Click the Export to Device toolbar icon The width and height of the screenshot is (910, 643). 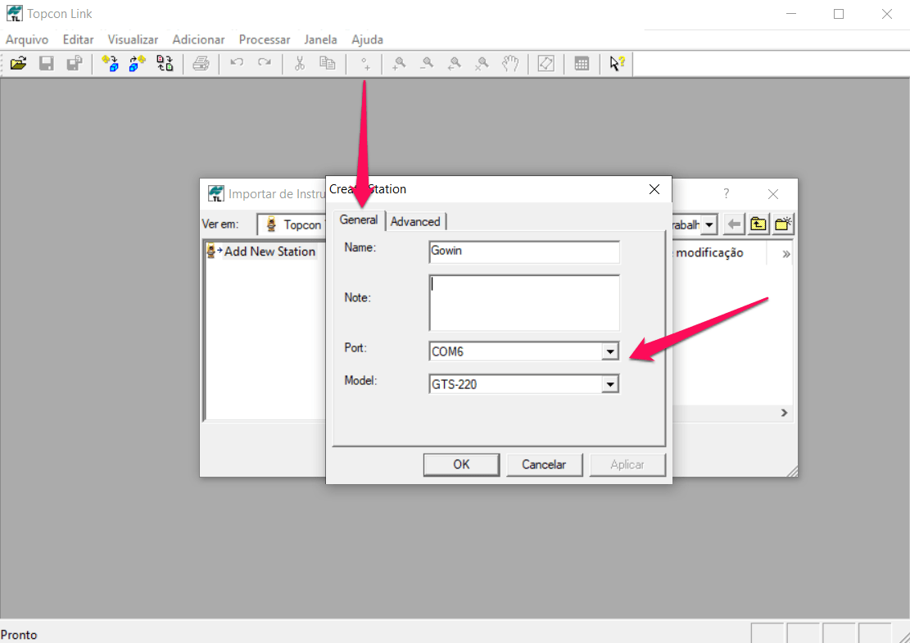(138, 63)
